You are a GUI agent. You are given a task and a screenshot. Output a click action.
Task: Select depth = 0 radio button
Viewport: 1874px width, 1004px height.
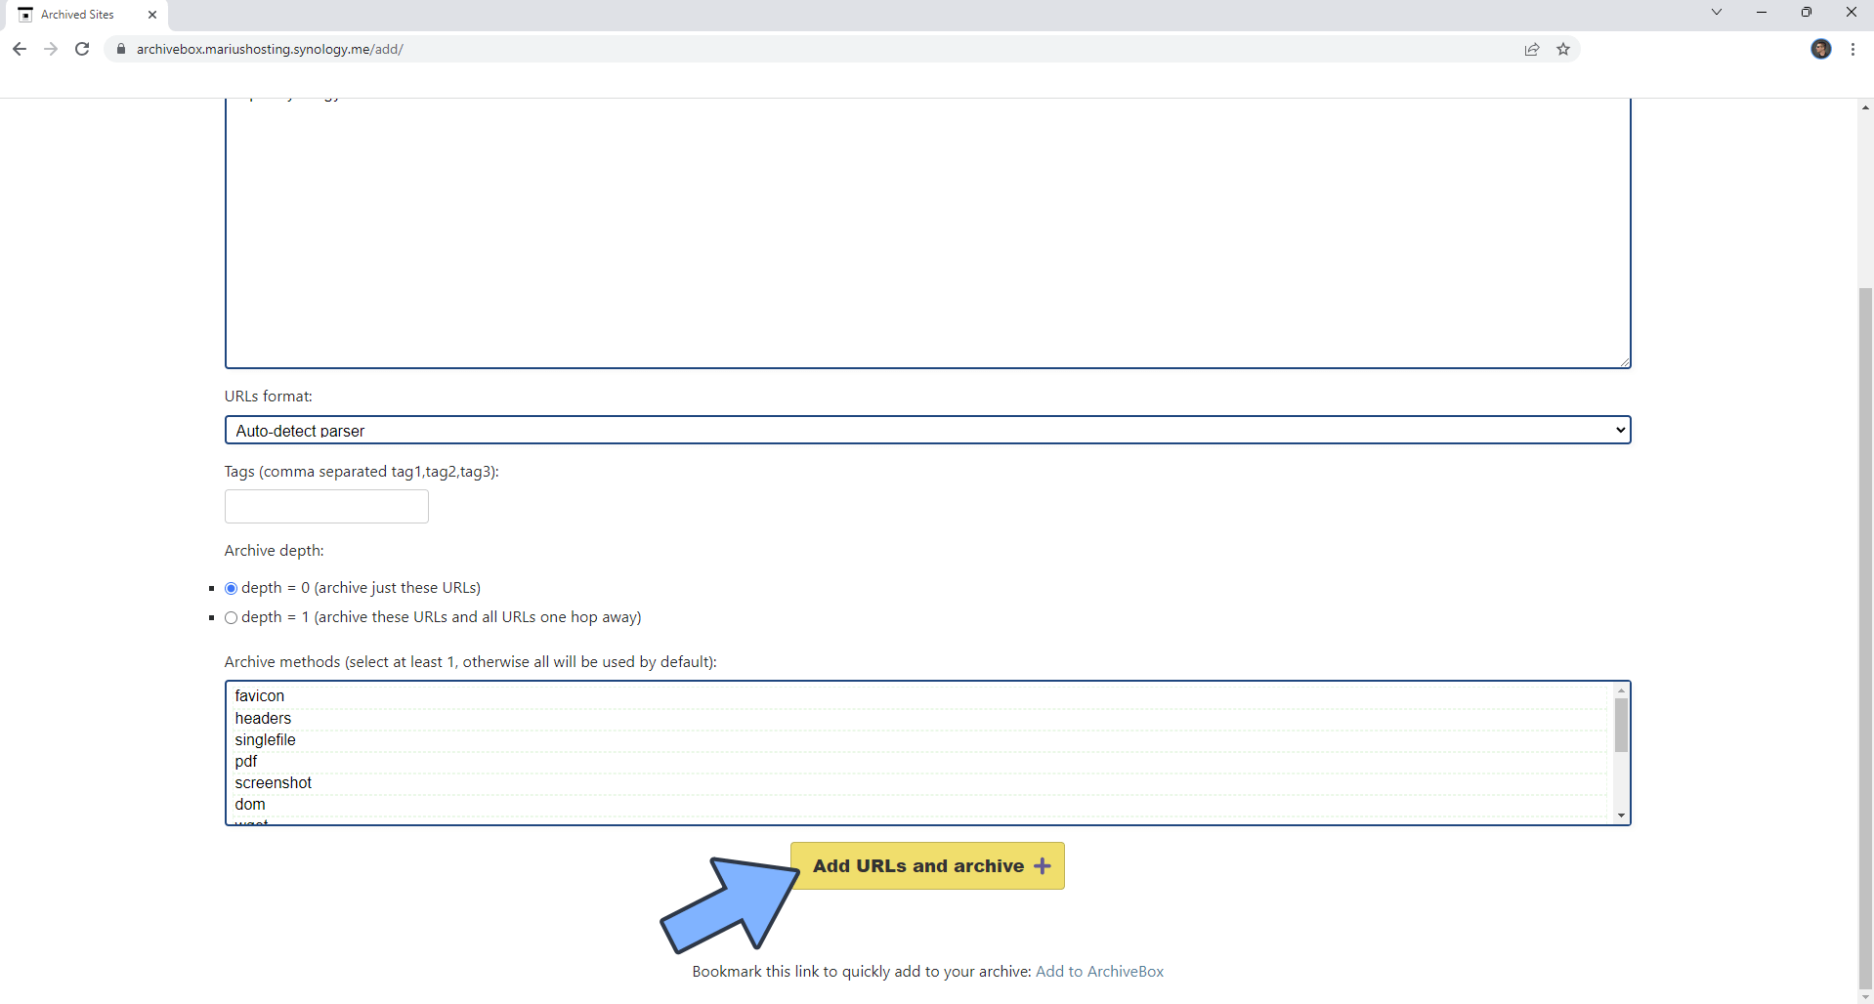pos(232,589)
